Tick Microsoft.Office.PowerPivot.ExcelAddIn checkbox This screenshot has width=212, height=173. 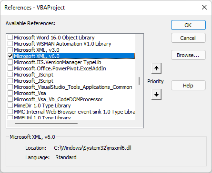coord(10,68)
